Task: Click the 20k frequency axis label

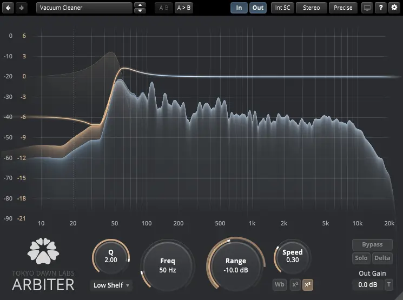Action: click(389, 223)
